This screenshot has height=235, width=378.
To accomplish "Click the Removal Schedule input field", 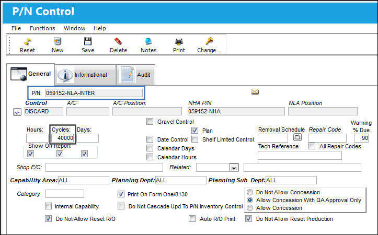I will [273, 138].
